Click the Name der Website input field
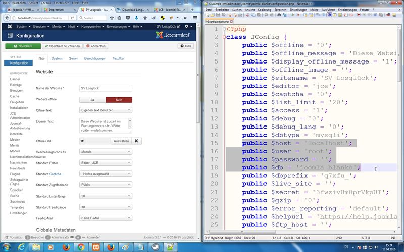 click(x=106, y=88)
